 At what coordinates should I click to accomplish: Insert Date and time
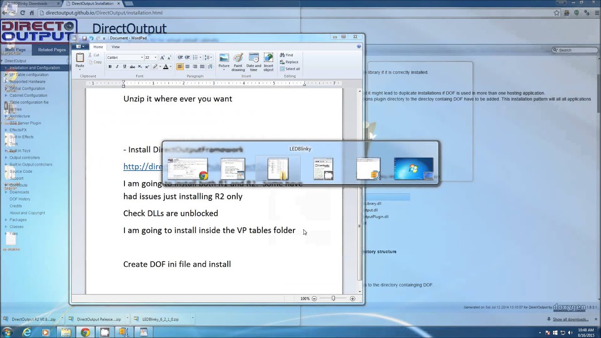click(x=254, y=62)
